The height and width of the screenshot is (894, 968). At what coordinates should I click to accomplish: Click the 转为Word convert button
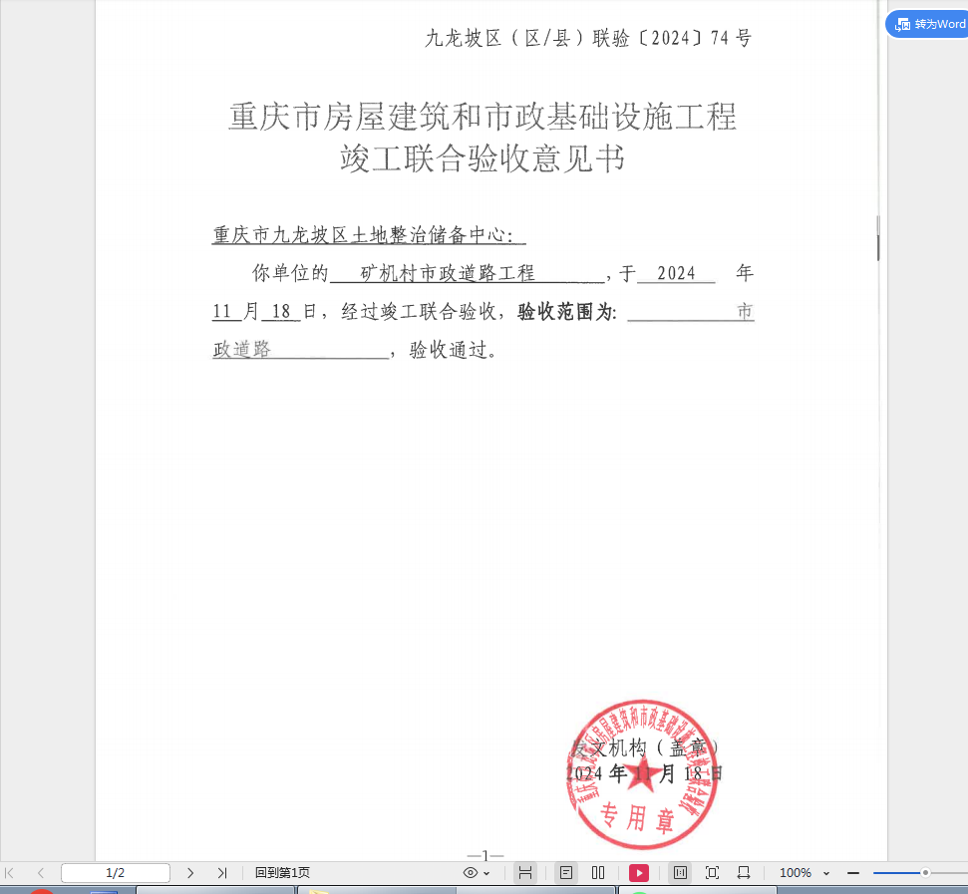pos(928,24)
